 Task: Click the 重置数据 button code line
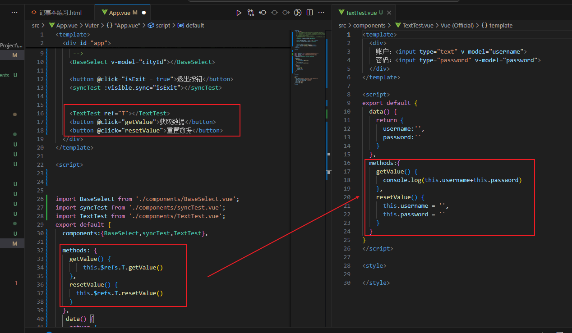click(x=146, y=130)
